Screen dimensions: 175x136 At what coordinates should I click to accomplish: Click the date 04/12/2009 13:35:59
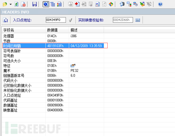(x=86, y=46)
